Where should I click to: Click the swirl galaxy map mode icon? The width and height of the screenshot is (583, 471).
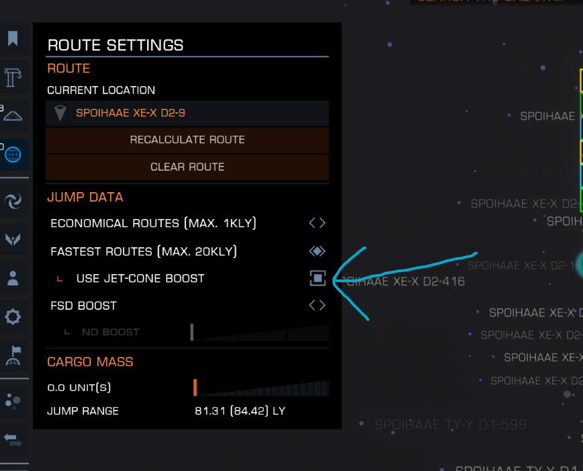coord(13,202)
